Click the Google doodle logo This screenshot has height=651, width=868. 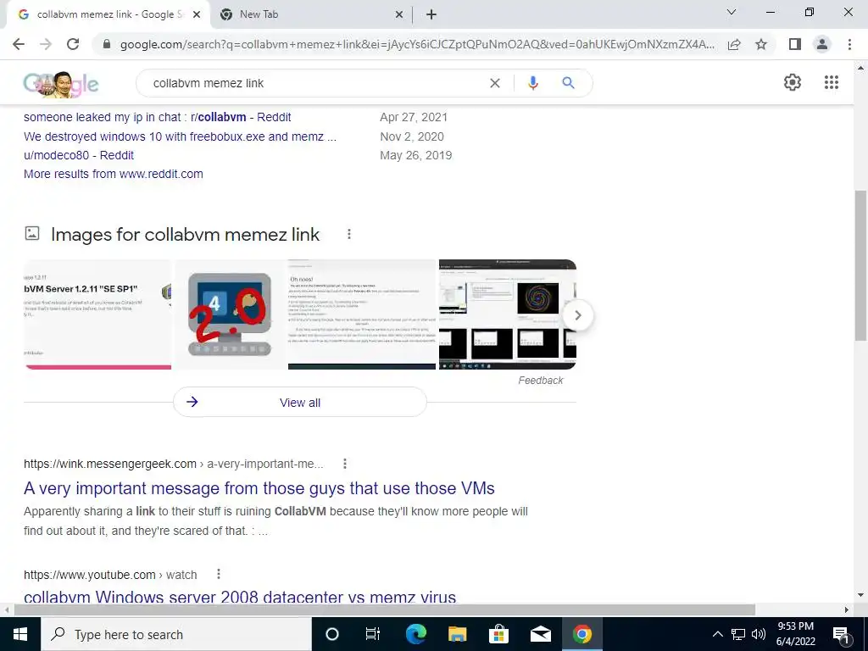[x=61, y=84]
